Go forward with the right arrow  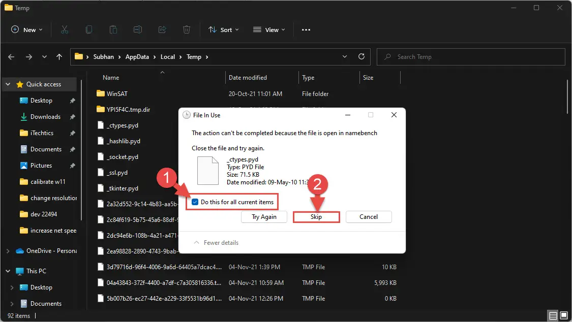pos(29,57)
